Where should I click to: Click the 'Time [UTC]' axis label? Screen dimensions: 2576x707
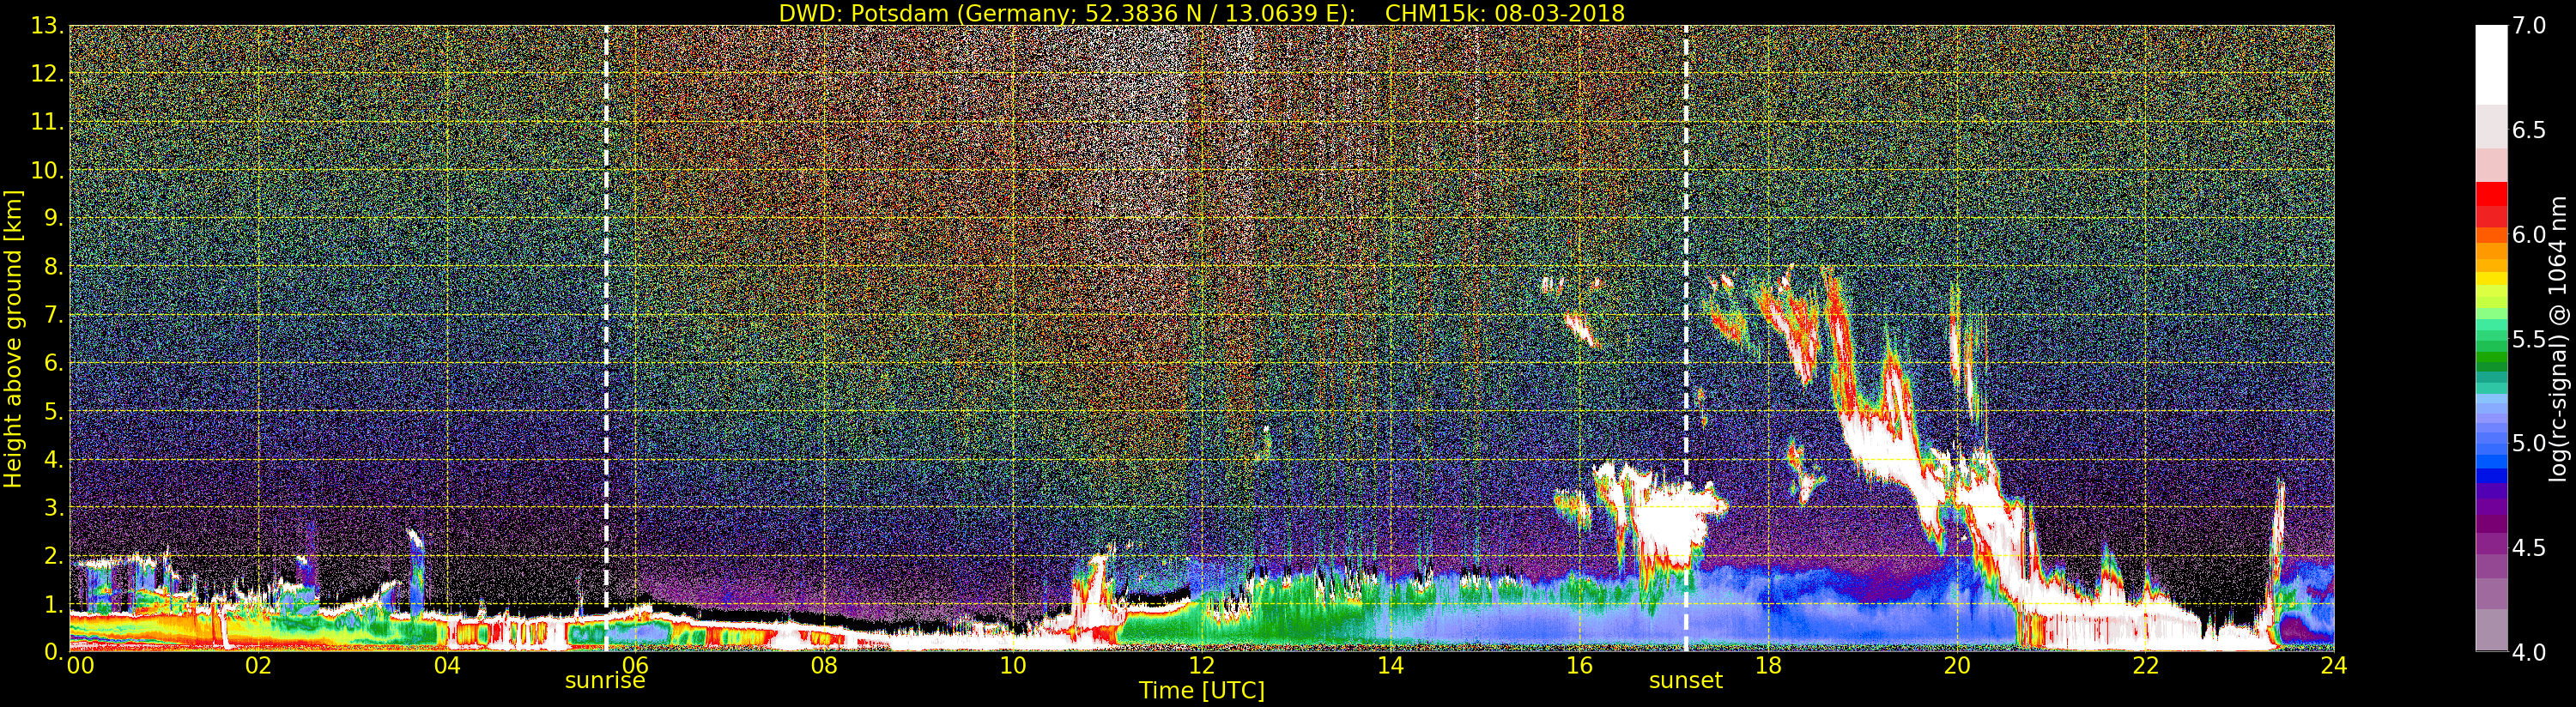(x=1201, y=691)
